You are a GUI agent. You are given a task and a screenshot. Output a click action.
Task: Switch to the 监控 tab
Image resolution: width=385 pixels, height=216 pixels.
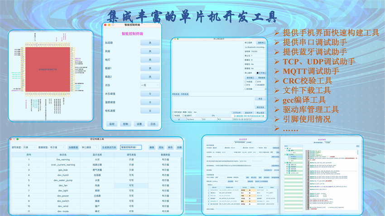pyautogui.click(x=112, y=124)
